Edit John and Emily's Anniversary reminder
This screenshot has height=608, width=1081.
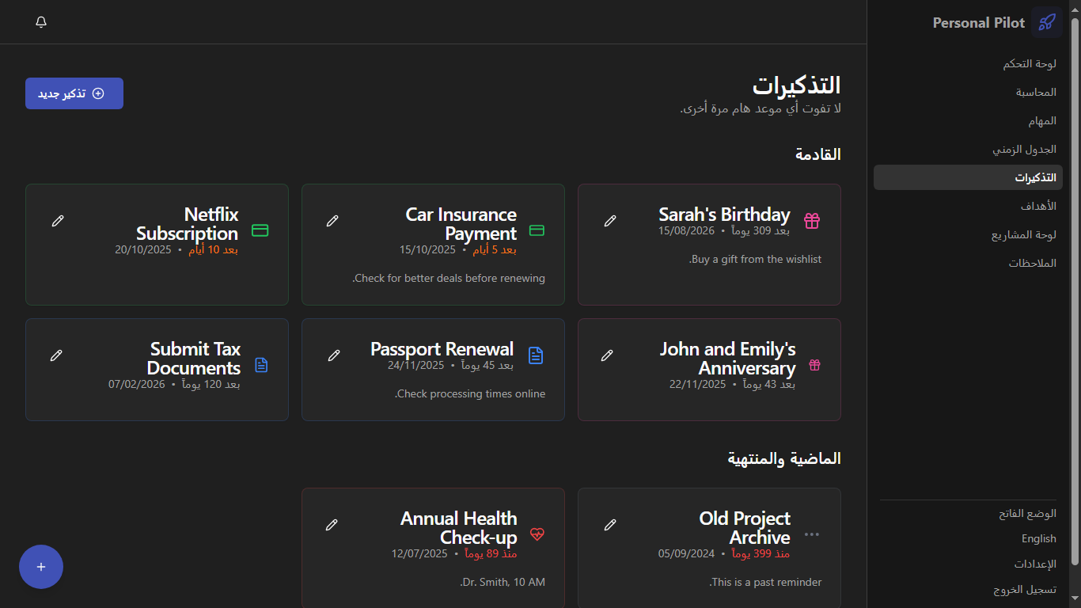607,355
